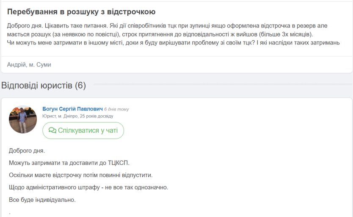Open chat via Спілкуватися у чаті button
353x217 pixels.
coord(83,131)
